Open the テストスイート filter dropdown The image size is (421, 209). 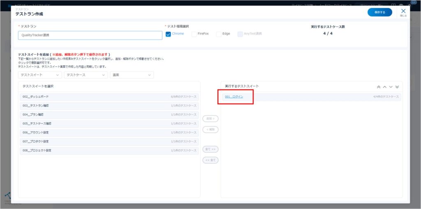pos(40,75)
